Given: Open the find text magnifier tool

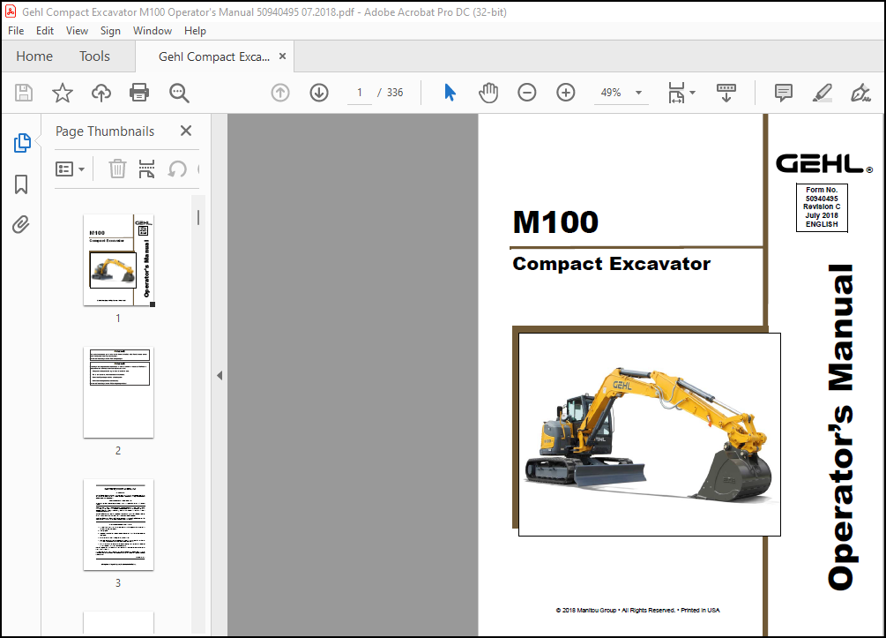Looking at the screenshot, I should coord(179,93).
